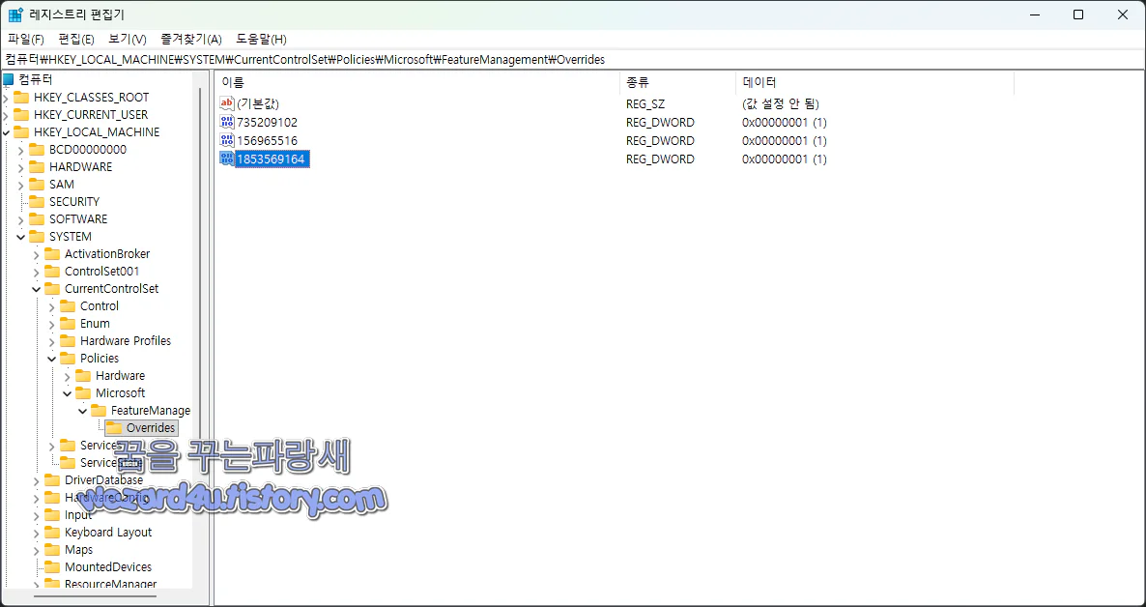Expand the Control tree node
Image resolution: width=1146 pixels, height=607 pixels.
coord(51,305)
